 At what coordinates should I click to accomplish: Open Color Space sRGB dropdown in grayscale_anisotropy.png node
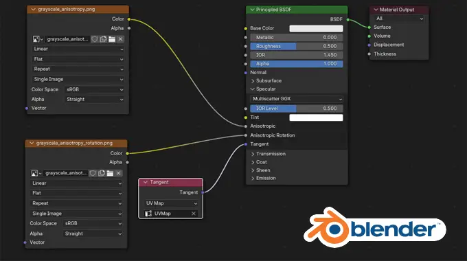click(x=94, y=89)
